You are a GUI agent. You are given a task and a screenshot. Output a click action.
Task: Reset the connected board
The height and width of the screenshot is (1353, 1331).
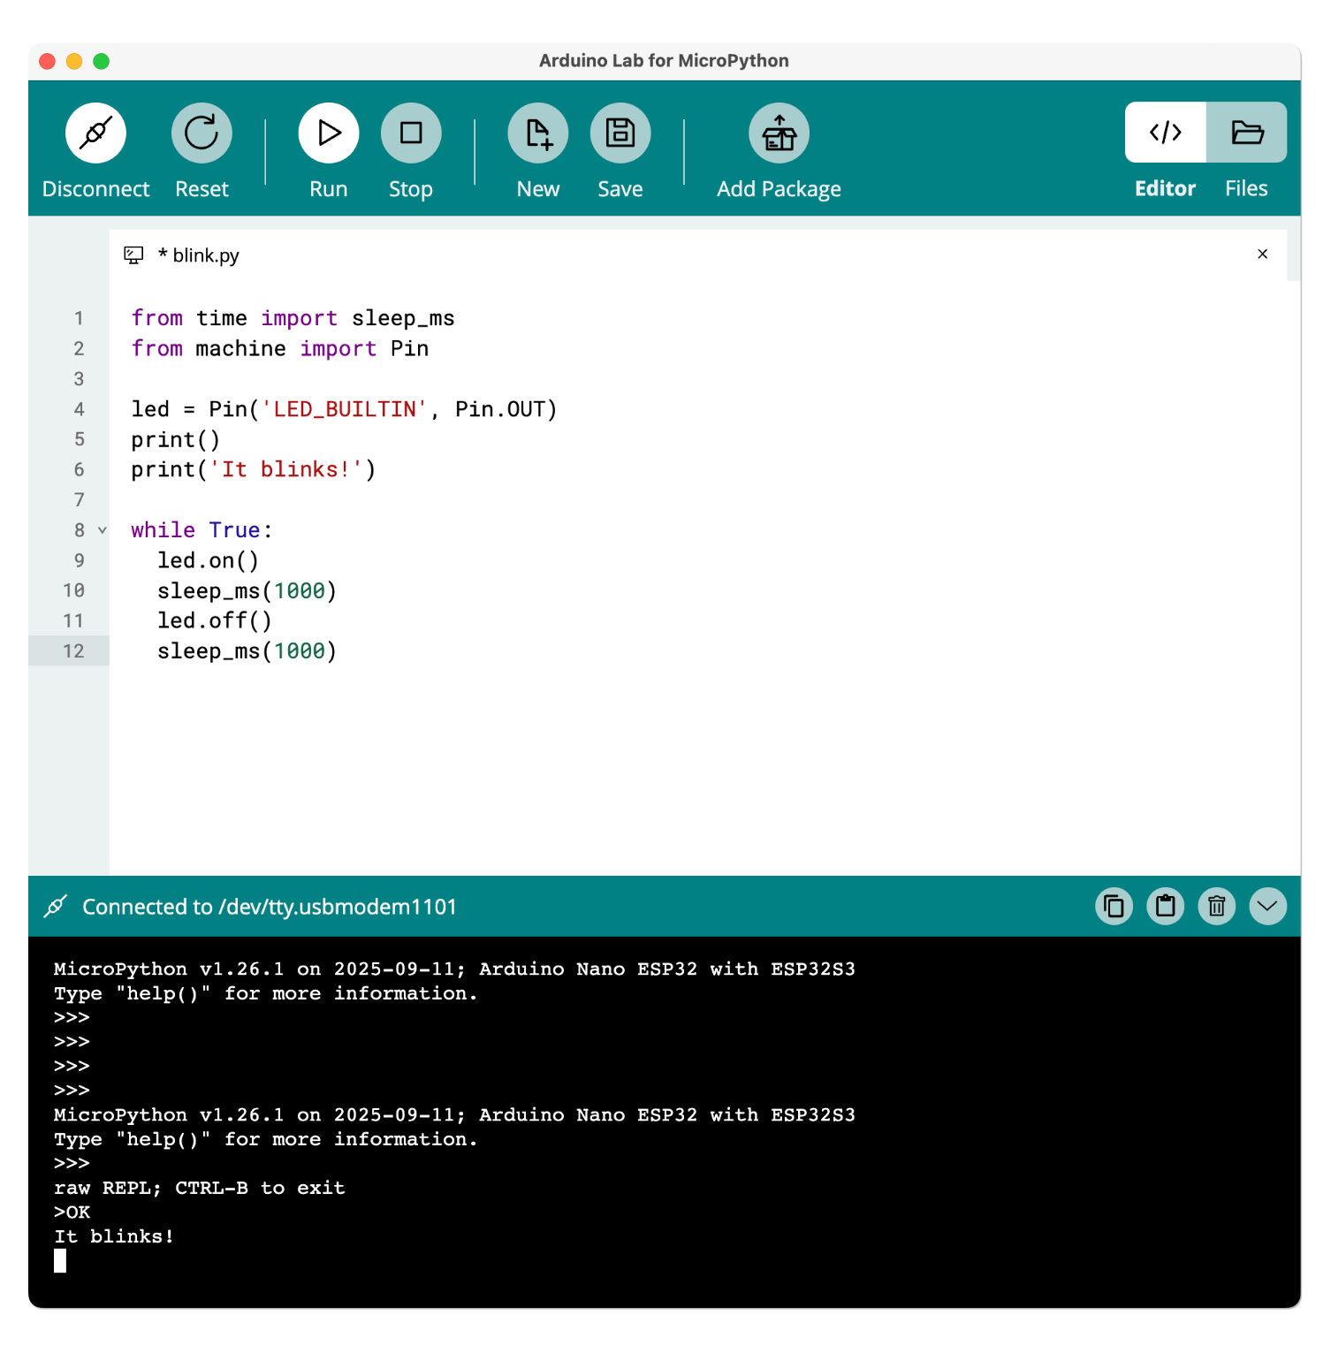(x=202, y=133)
